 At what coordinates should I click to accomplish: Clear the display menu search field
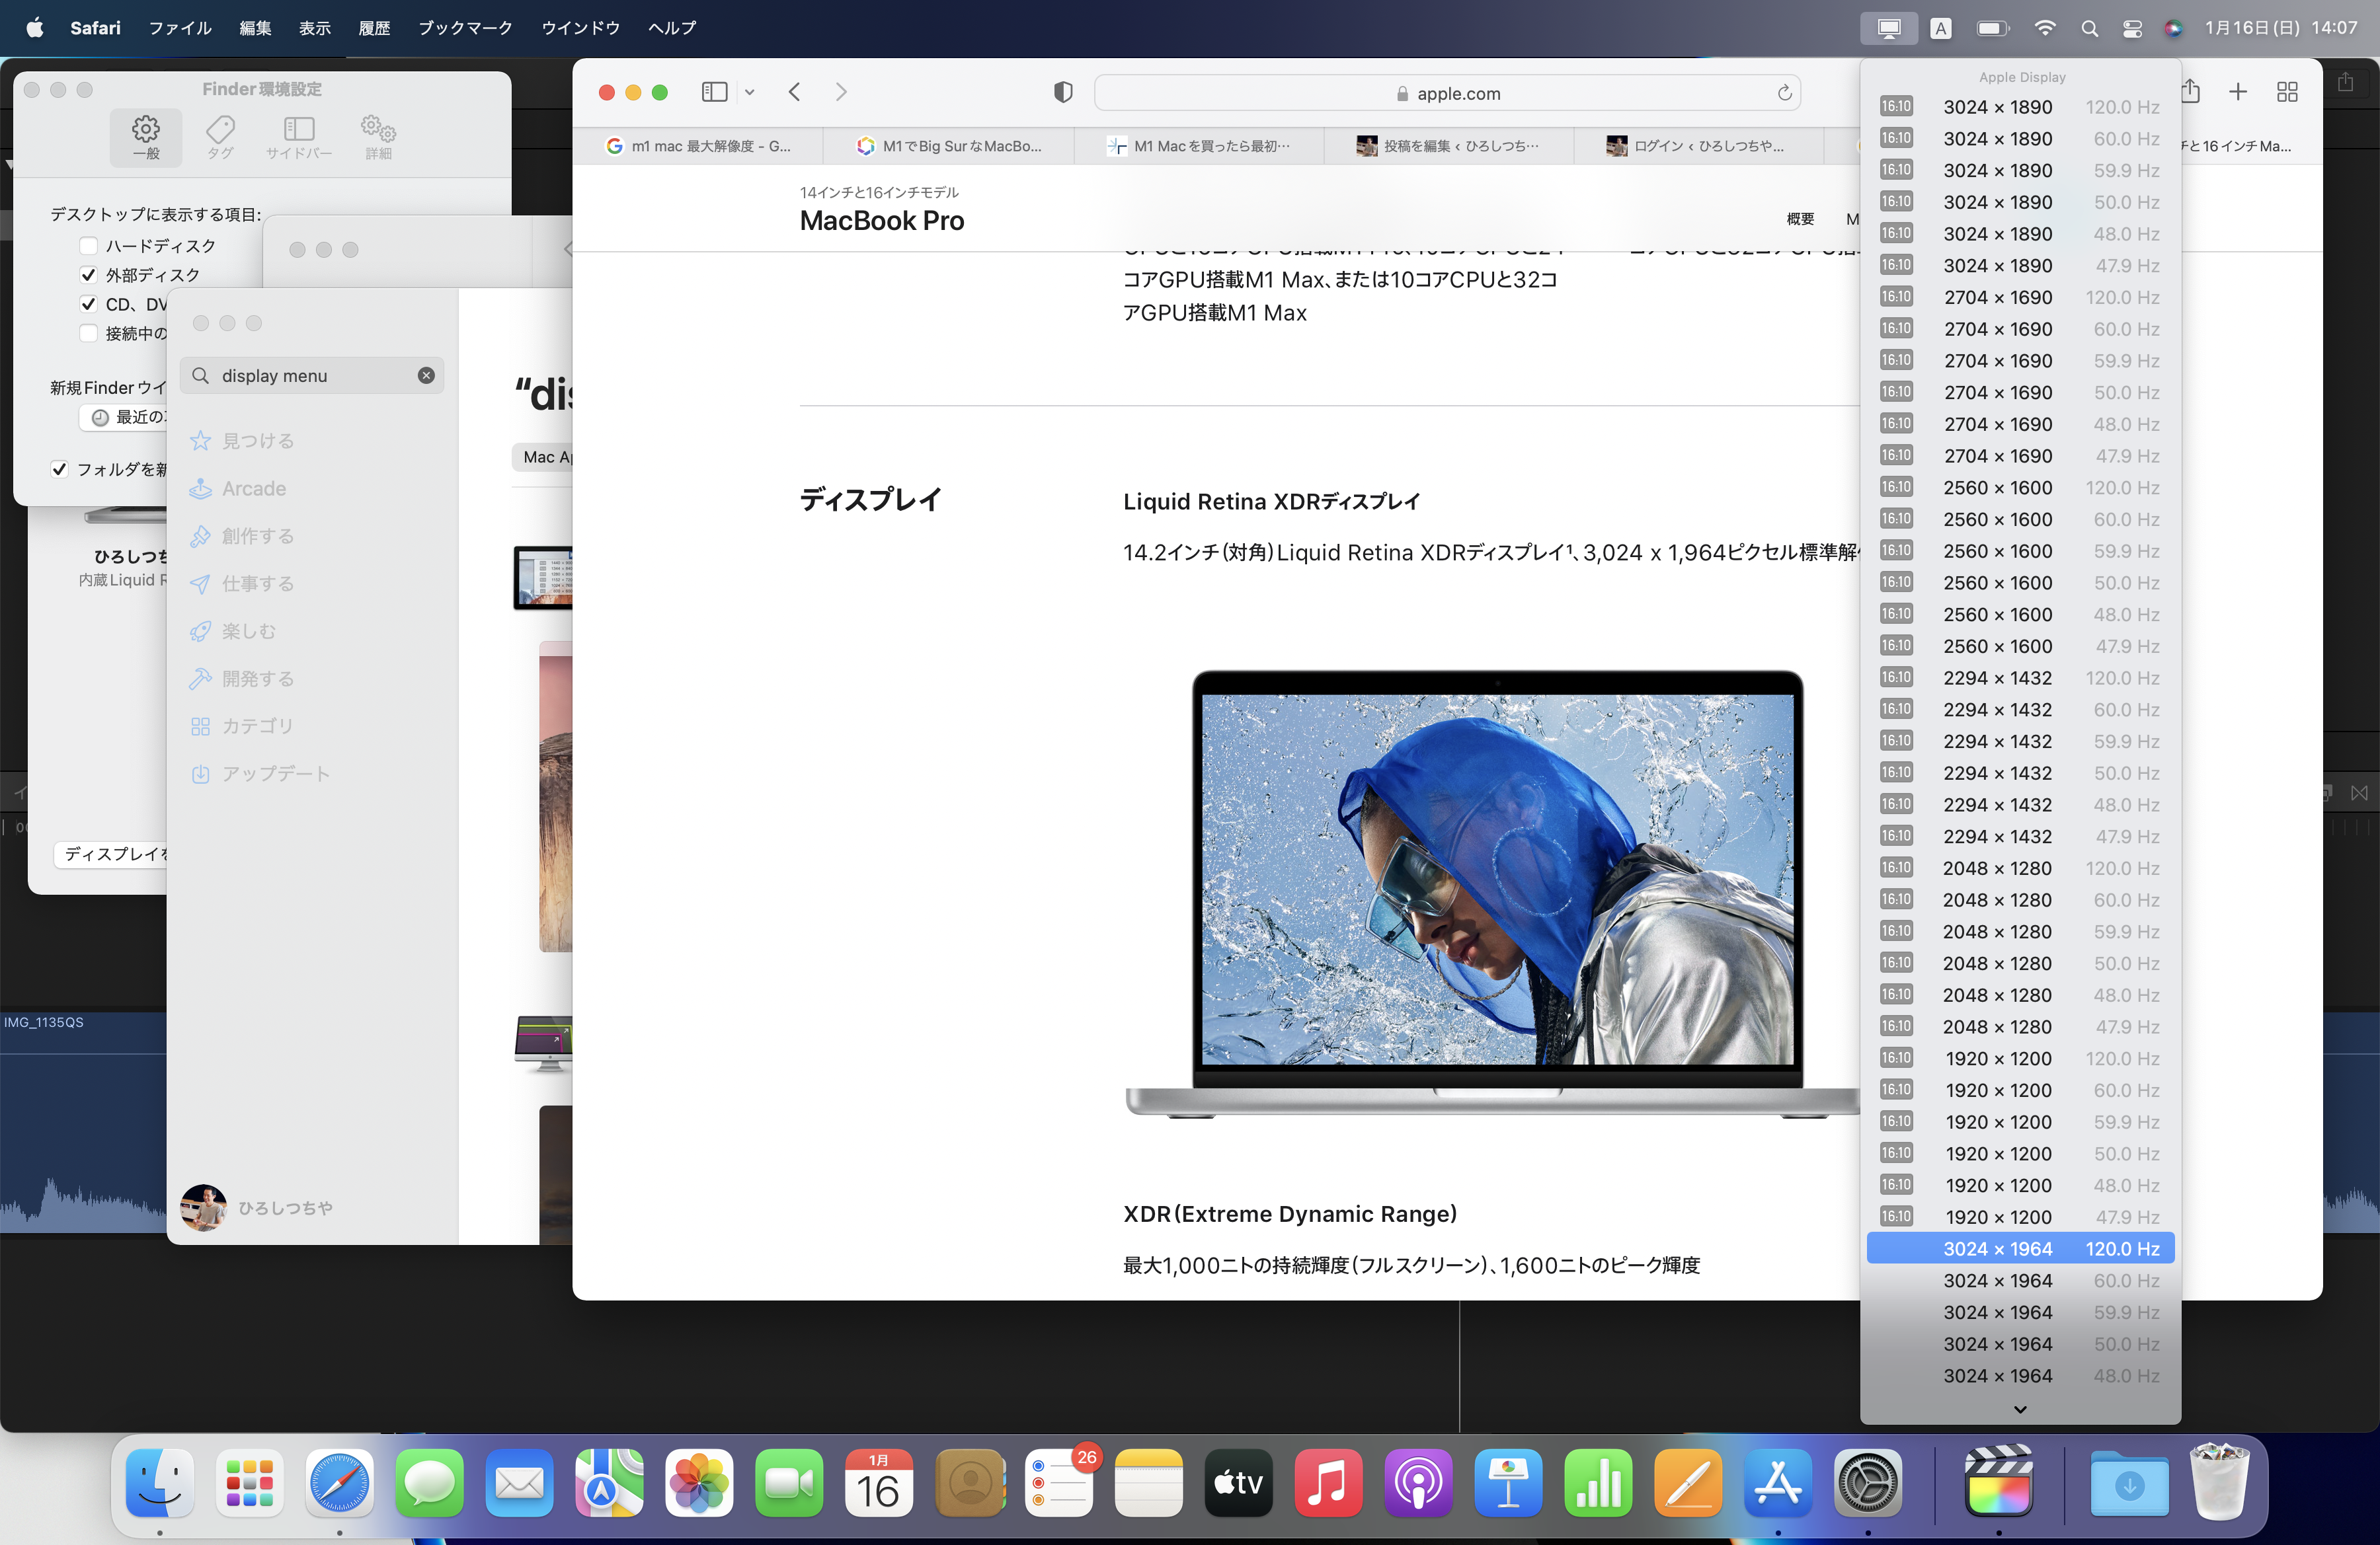[x=425, y=375]
